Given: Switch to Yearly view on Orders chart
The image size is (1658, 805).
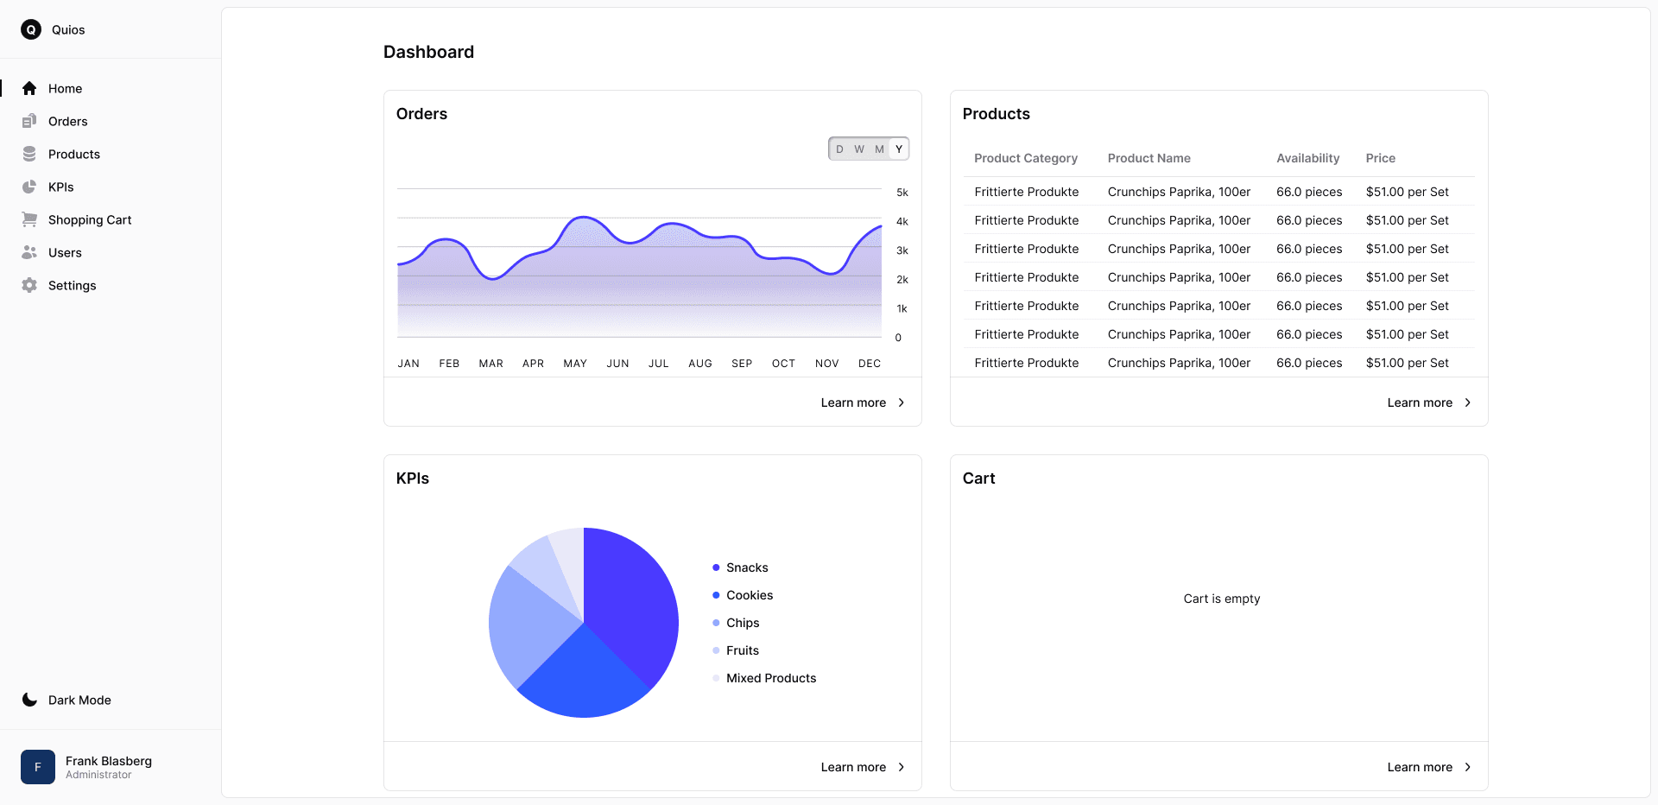Looking at the screenshot, I should [899, 149].
